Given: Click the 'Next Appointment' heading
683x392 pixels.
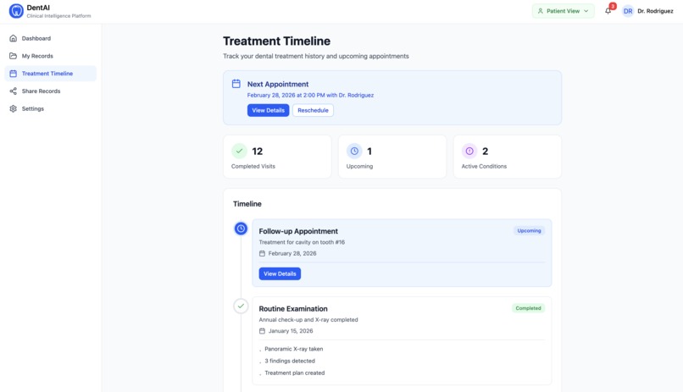Looking at the screenshot, I should (x=278, y=84).
